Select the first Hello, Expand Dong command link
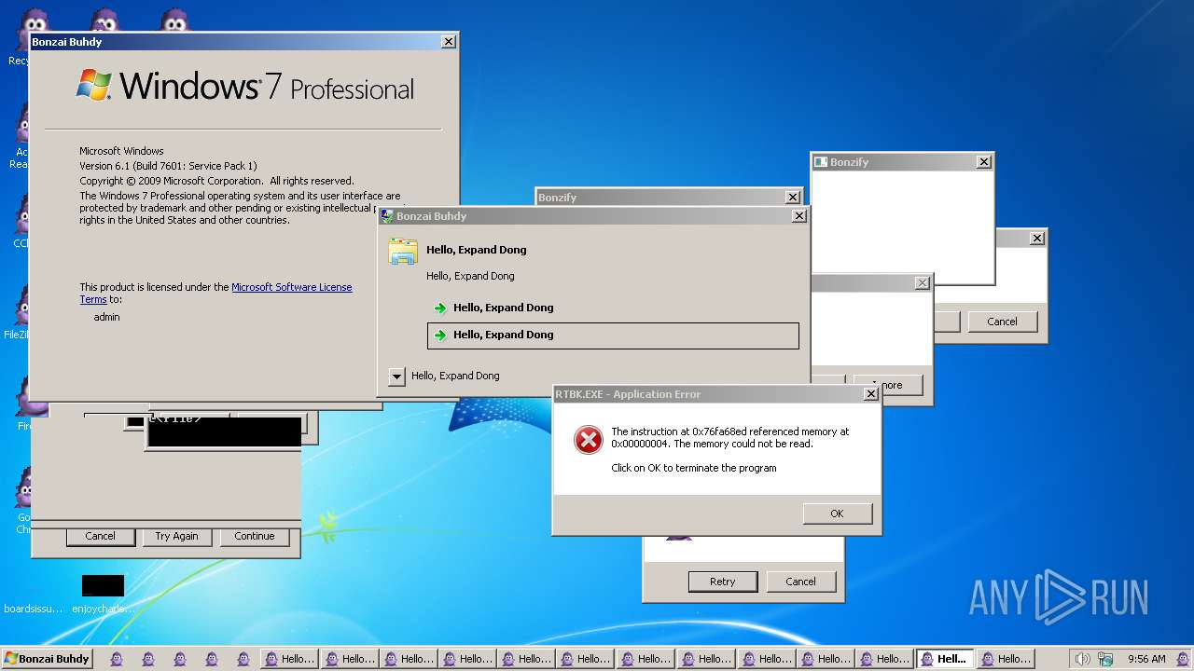 (613, 308)
